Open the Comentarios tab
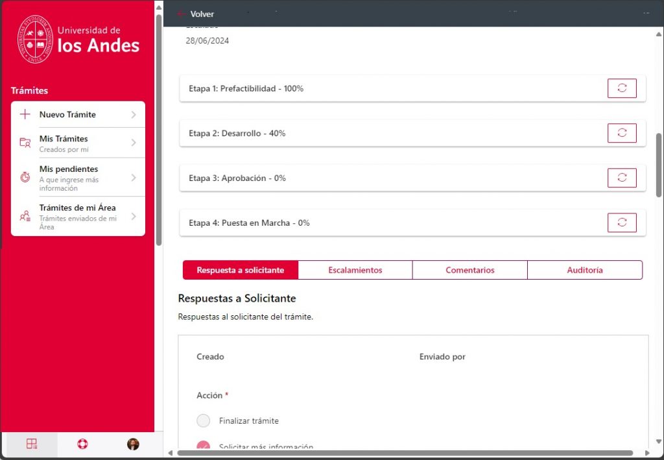This screenshot has width=664, height=460. pyautogui.click(x=470, y=271)
